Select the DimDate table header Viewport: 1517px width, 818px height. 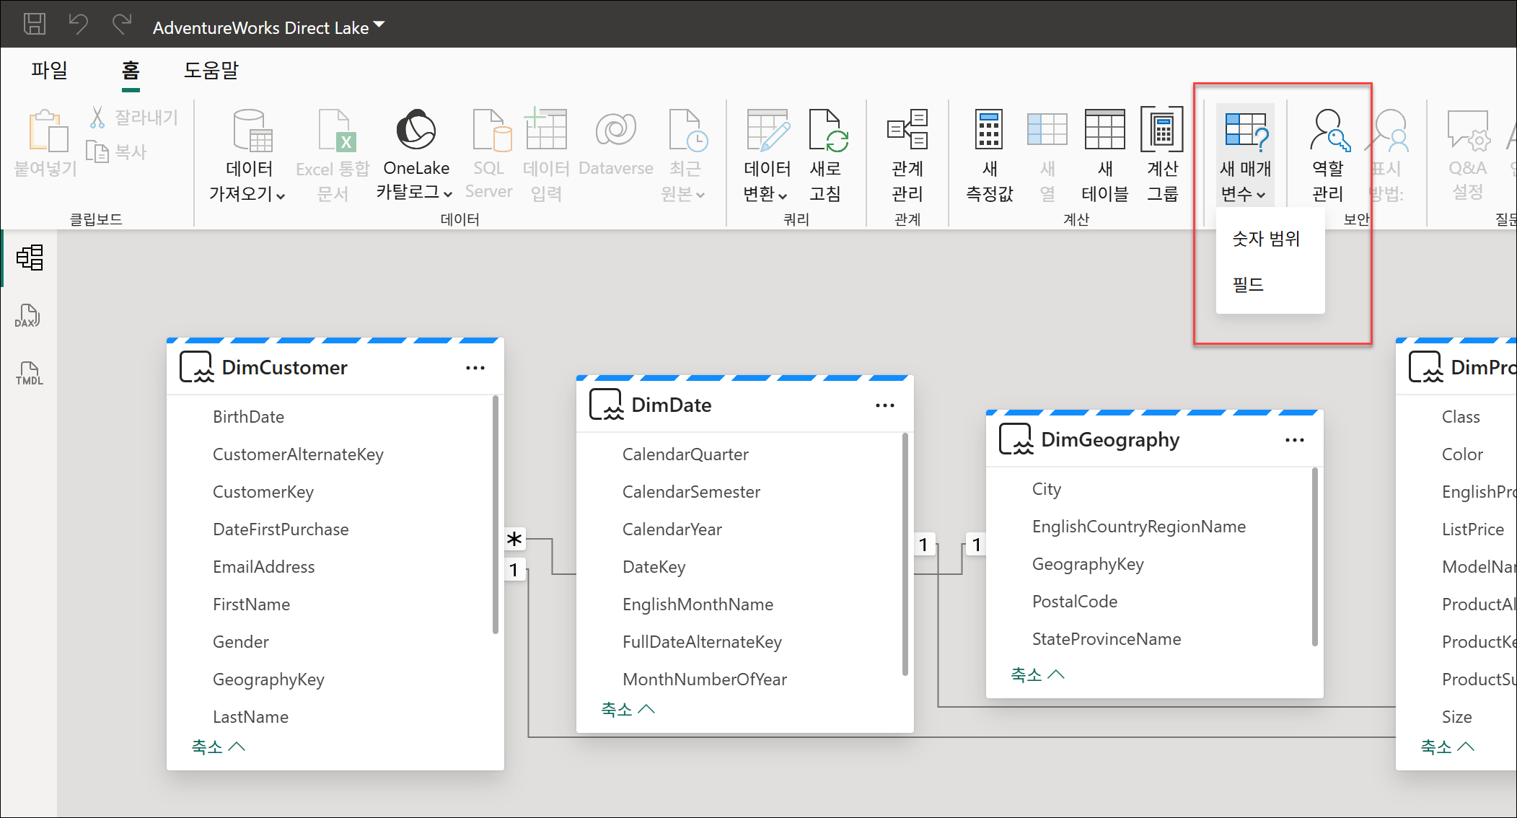745,405
